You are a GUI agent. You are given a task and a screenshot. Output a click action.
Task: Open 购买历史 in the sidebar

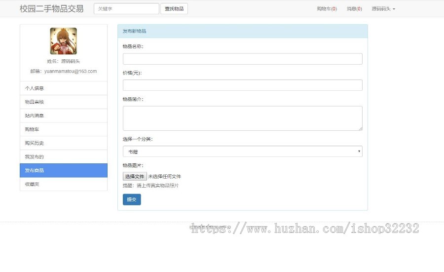[64, 143]
